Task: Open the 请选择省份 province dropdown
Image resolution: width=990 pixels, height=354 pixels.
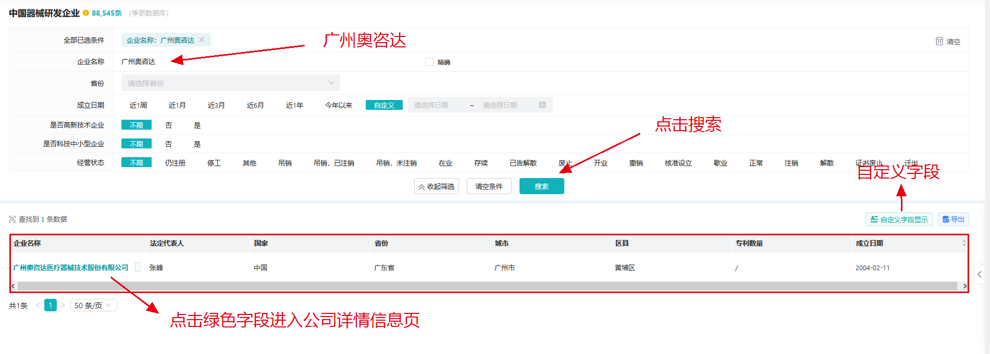Action: [230, 83]
